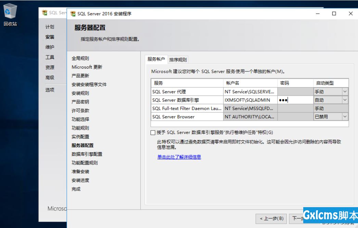Click the background SQL Server window's title icon
358x228 pixels.
click(x=45, y=13)
